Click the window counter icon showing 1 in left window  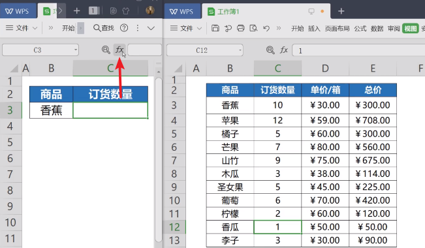[94, 11]
